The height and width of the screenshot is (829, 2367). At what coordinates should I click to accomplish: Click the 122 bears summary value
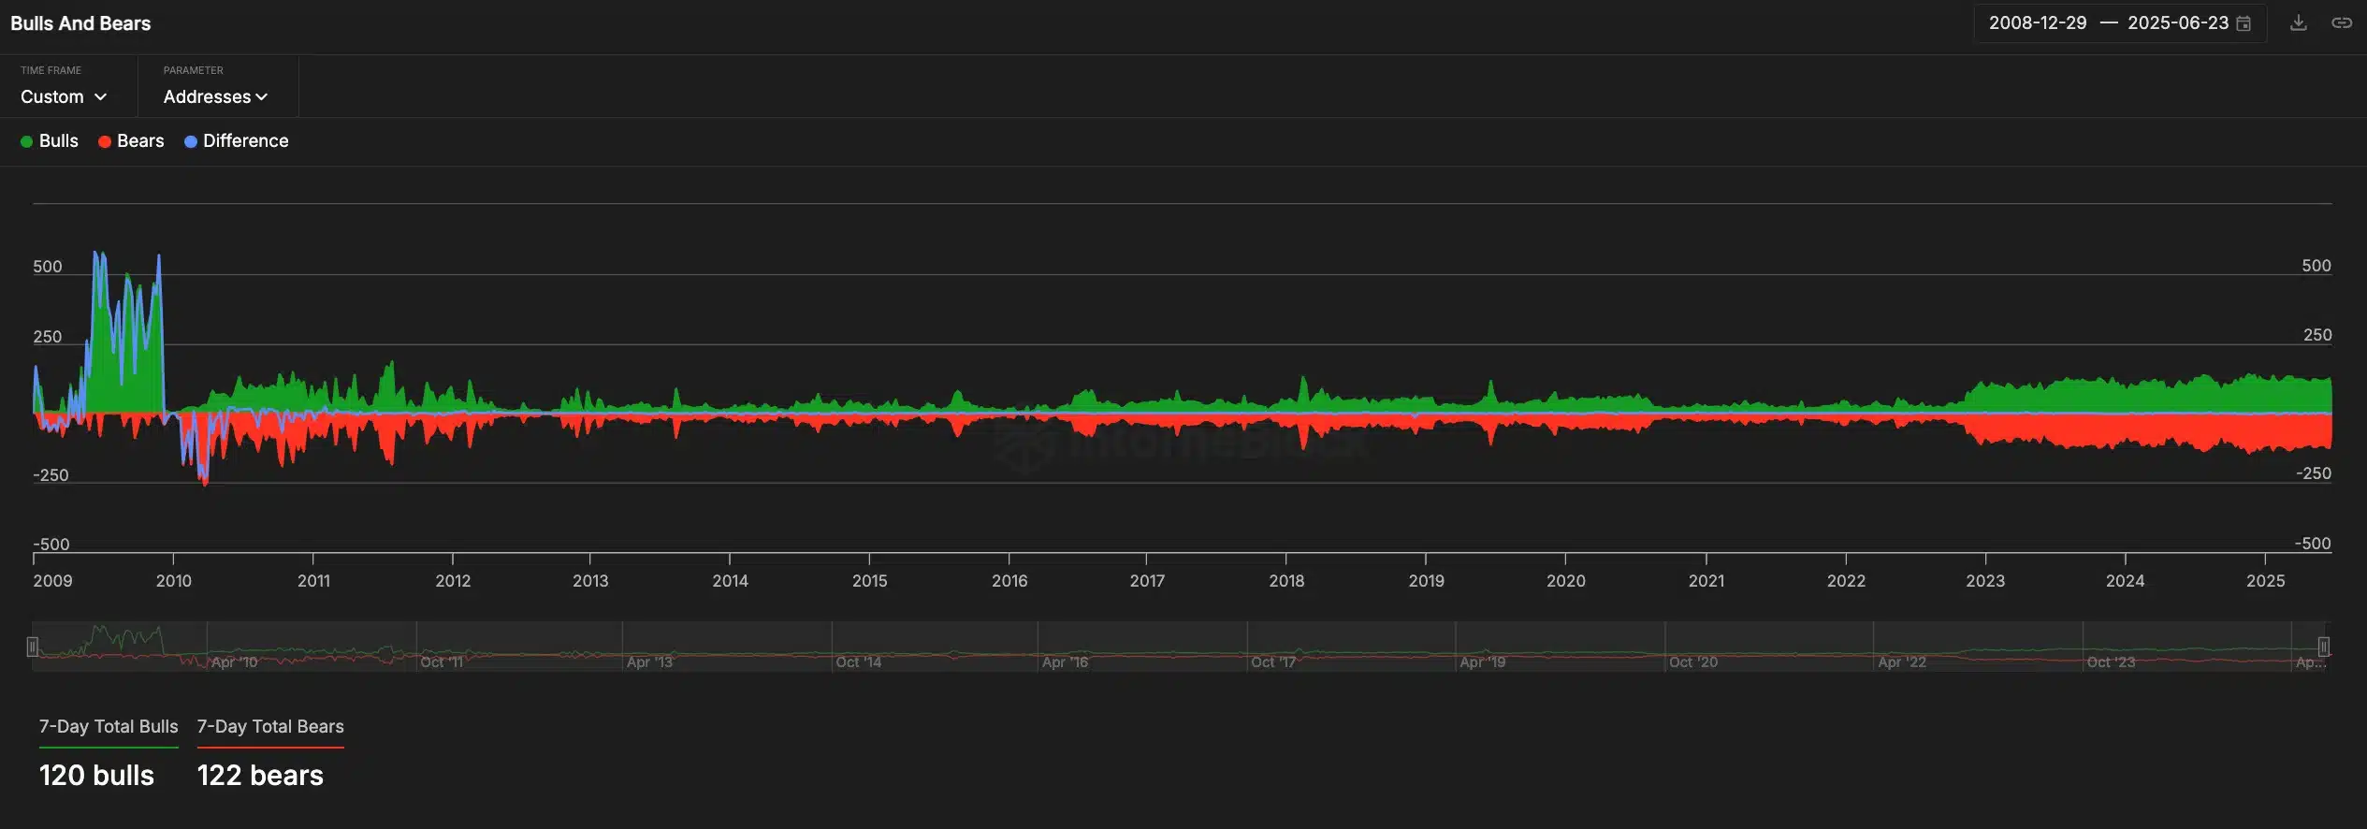(260, 776)
